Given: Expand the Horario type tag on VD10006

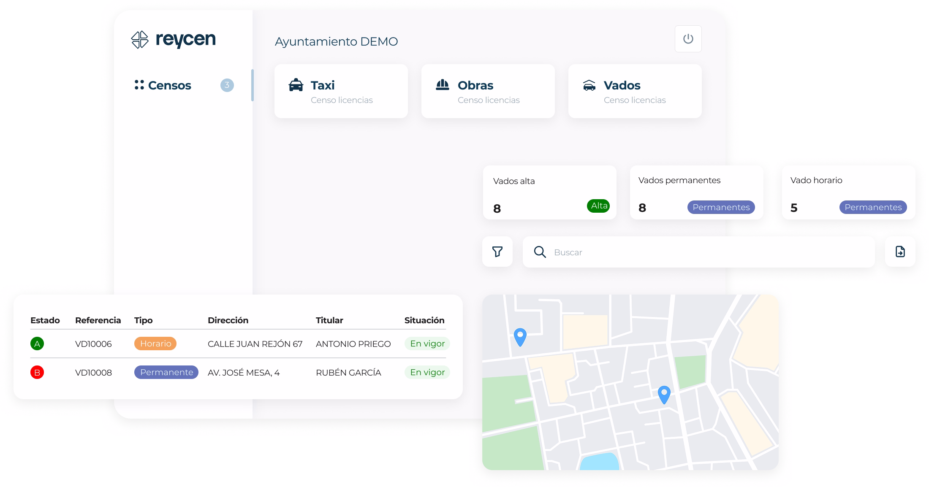Looking at the screenshot, I should pos(155,344).
